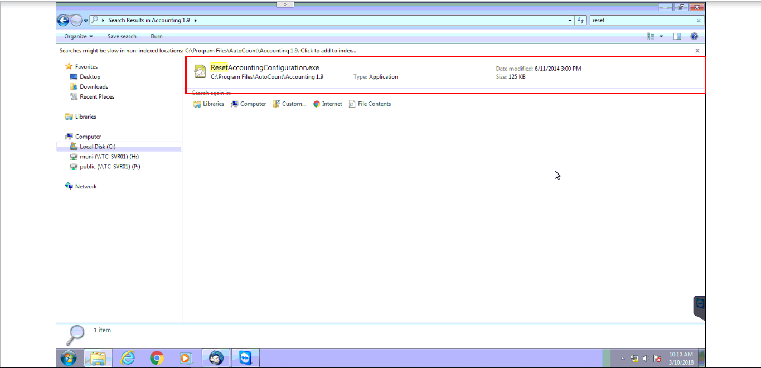The width and height of the screenshot is (761, 368).
Task: Click the 'Type: Application' text in result
Action: coord(376,77)
